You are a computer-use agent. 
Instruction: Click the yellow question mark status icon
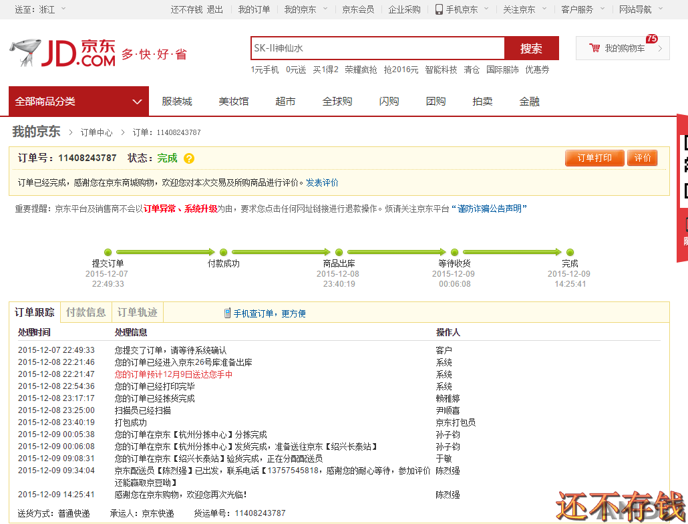coord(188,158)
